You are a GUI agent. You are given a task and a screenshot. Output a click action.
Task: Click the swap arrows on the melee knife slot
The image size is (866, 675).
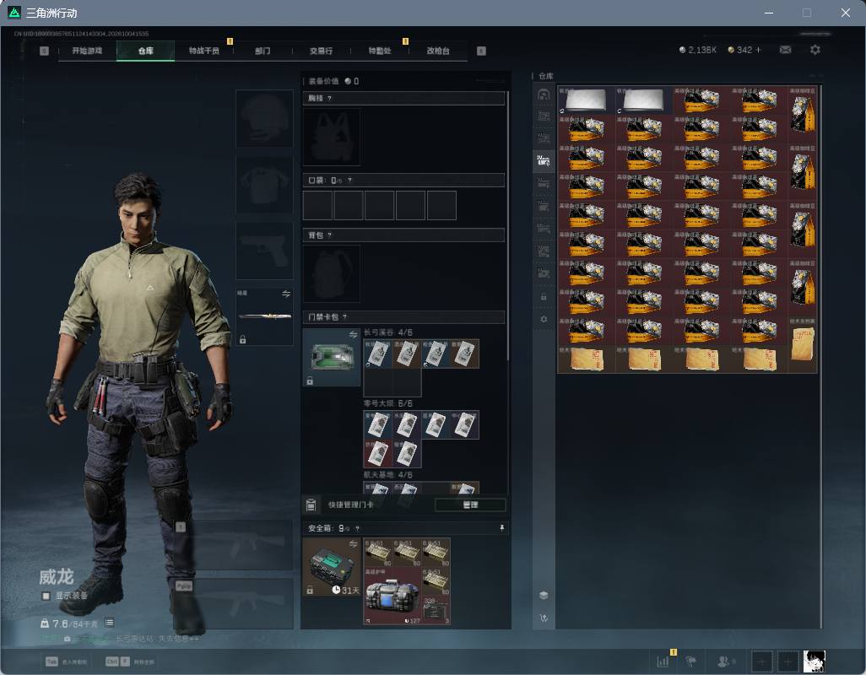tap(286, 294)
